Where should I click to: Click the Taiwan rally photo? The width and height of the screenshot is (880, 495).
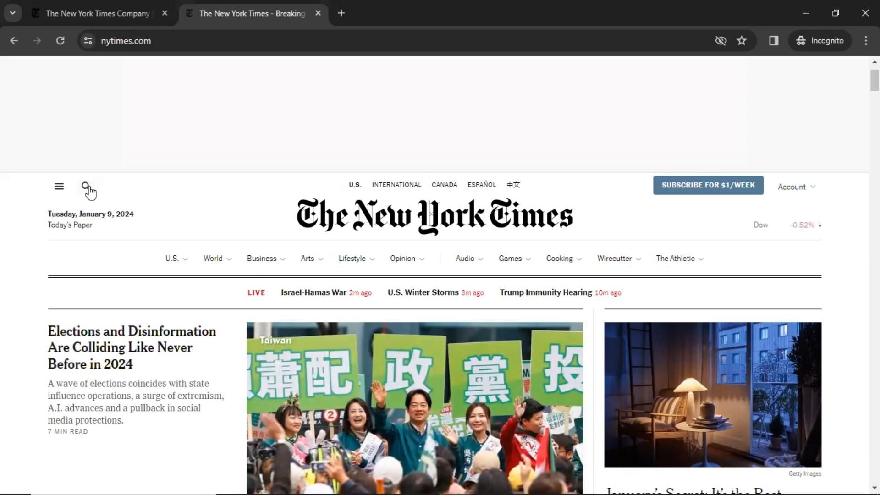415,408
